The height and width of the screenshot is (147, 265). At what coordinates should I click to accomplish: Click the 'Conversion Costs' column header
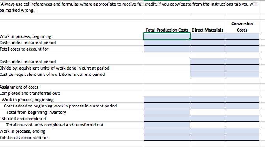pyautogui.click(x=242, y=27)
